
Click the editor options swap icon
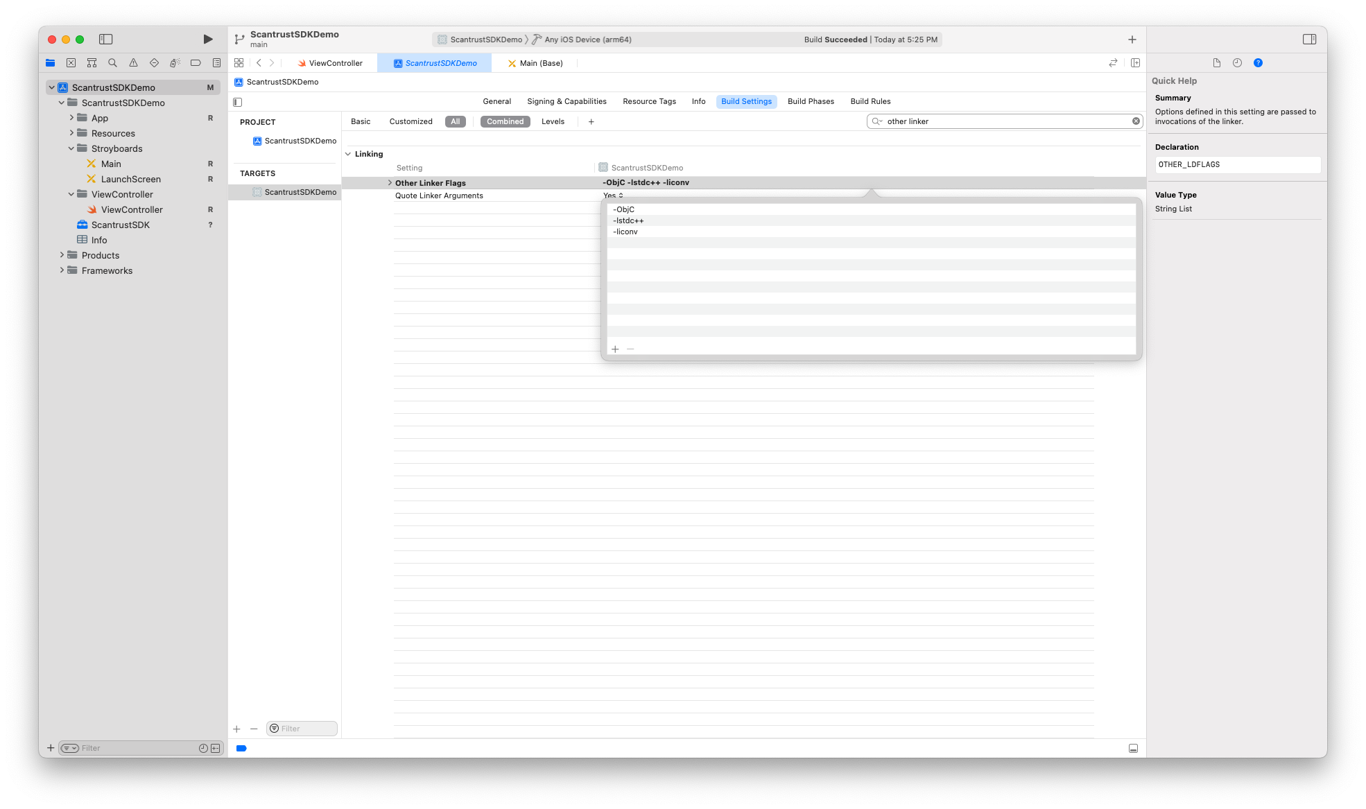coord(1113,63)
